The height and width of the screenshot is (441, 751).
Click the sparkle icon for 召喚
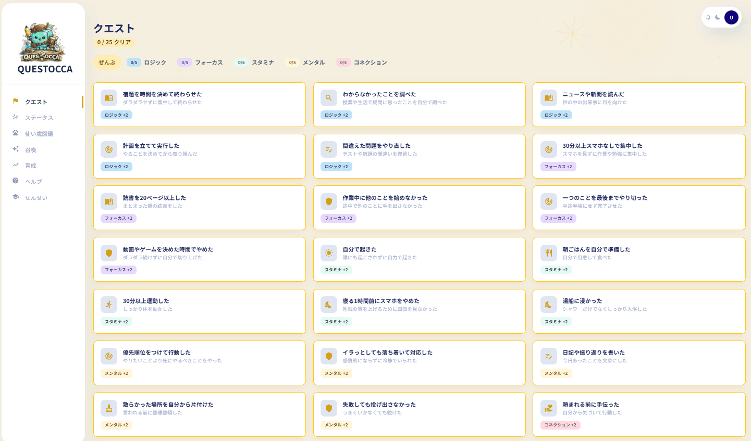[16, 149]
